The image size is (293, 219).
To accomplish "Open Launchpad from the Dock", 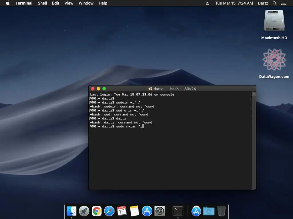I will coord(84,211).
